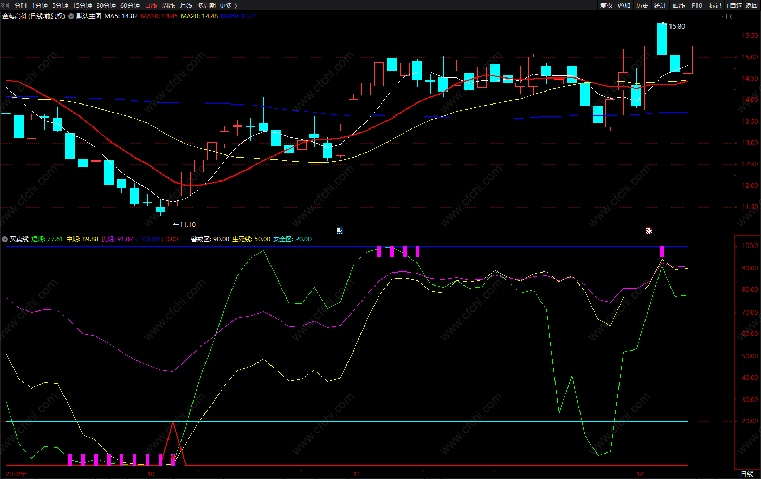Click the 日线 label at bottom-right corner
This screenshot has height=479, width=761.
747,474
